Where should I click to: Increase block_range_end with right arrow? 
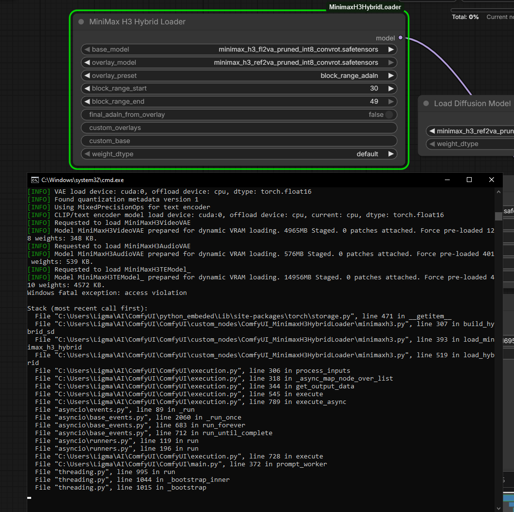pos(391,102)
